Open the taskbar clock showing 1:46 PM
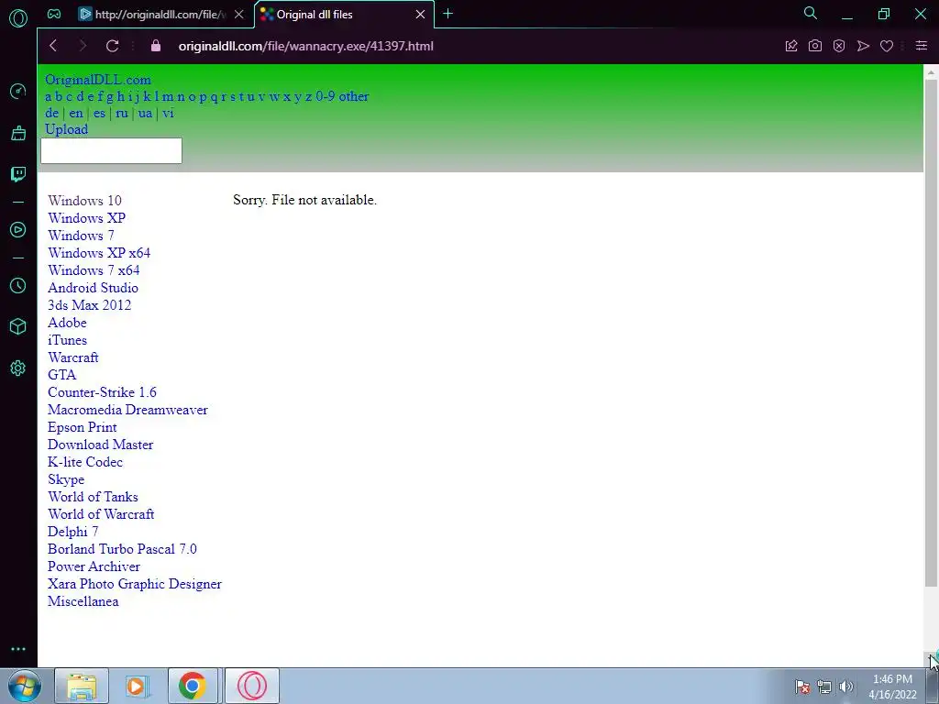This screenshot has width=939, height=704. click(x=892, y=687)
